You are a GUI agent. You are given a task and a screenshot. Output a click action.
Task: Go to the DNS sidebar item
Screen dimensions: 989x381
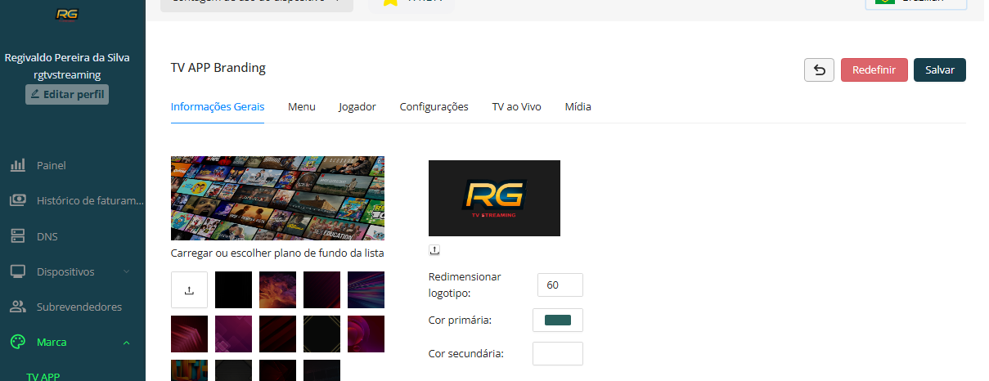(x=47, y=236)
